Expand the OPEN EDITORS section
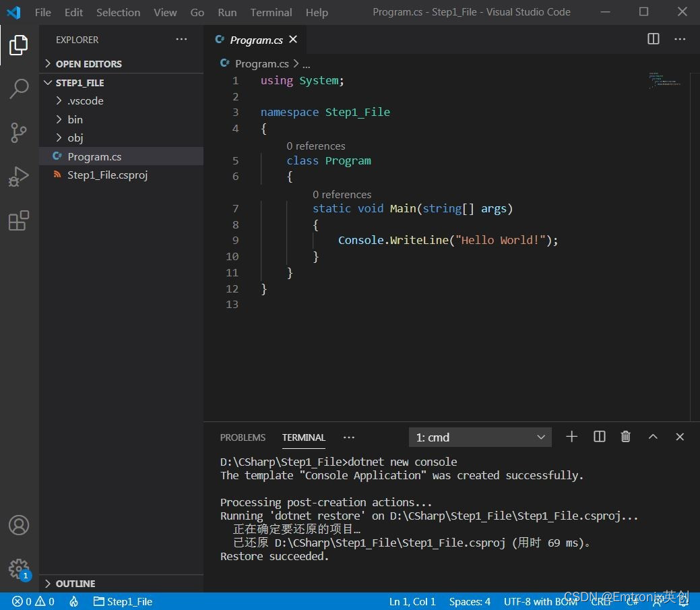700x610 pixels. click(x=121, y=64)
